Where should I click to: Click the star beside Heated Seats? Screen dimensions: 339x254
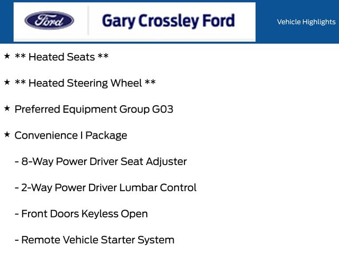(x=7, y=56)
